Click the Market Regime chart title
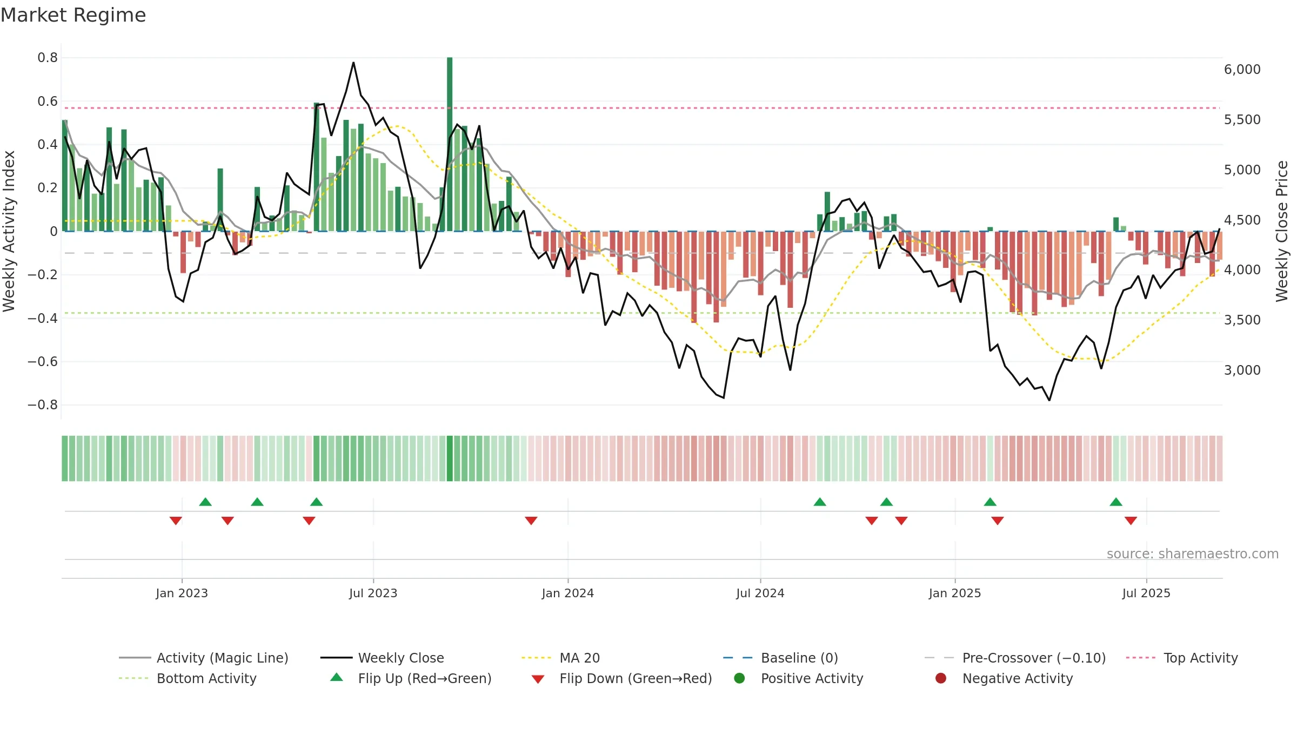 point(73,15)
